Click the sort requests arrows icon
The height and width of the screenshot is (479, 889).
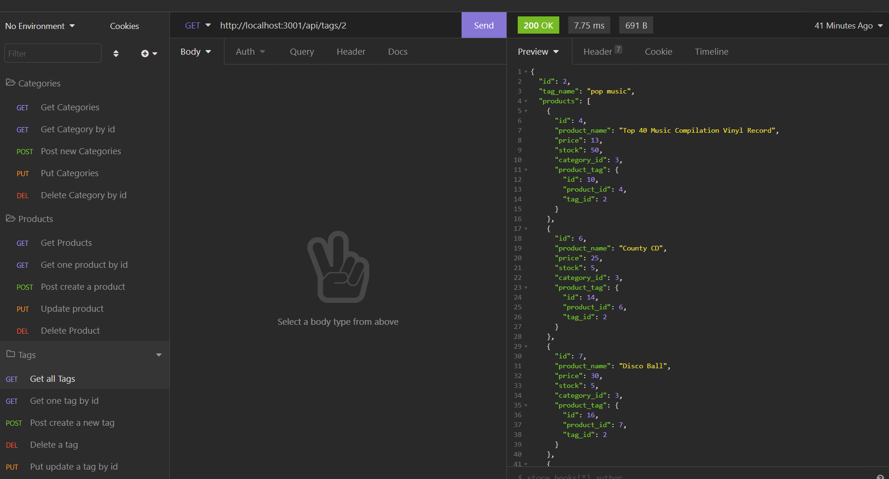click(x=116, y=53)
